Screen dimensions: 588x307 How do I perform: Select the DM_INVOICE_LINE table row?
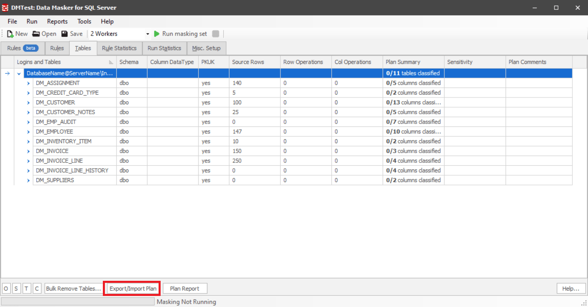[x=293, y=161]
